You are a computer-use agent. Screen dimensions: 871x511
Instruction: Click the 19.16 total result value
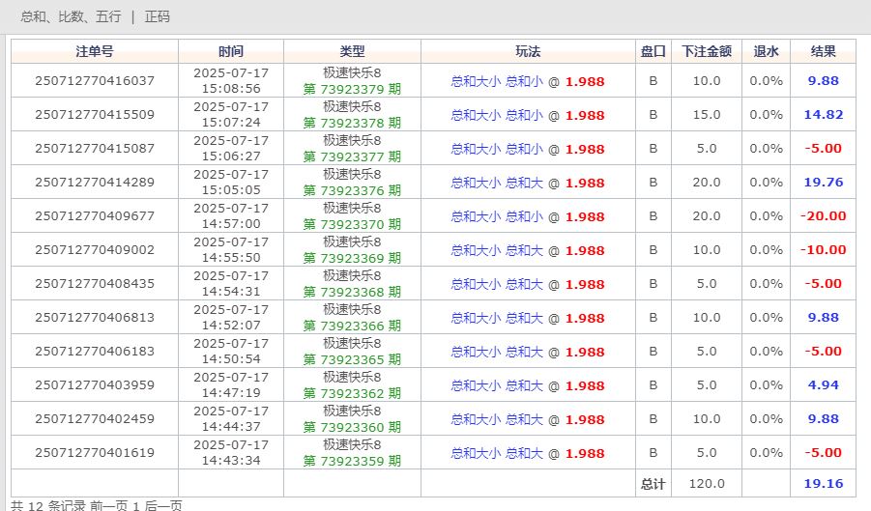click(823, 483)
